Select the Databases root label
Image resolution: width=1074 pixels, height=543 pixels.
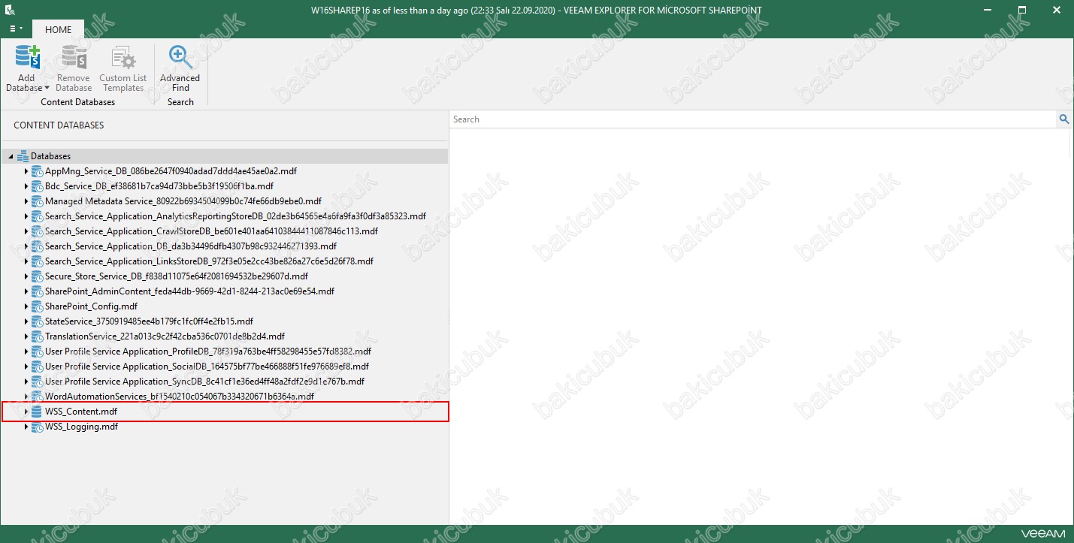point(50,156)
